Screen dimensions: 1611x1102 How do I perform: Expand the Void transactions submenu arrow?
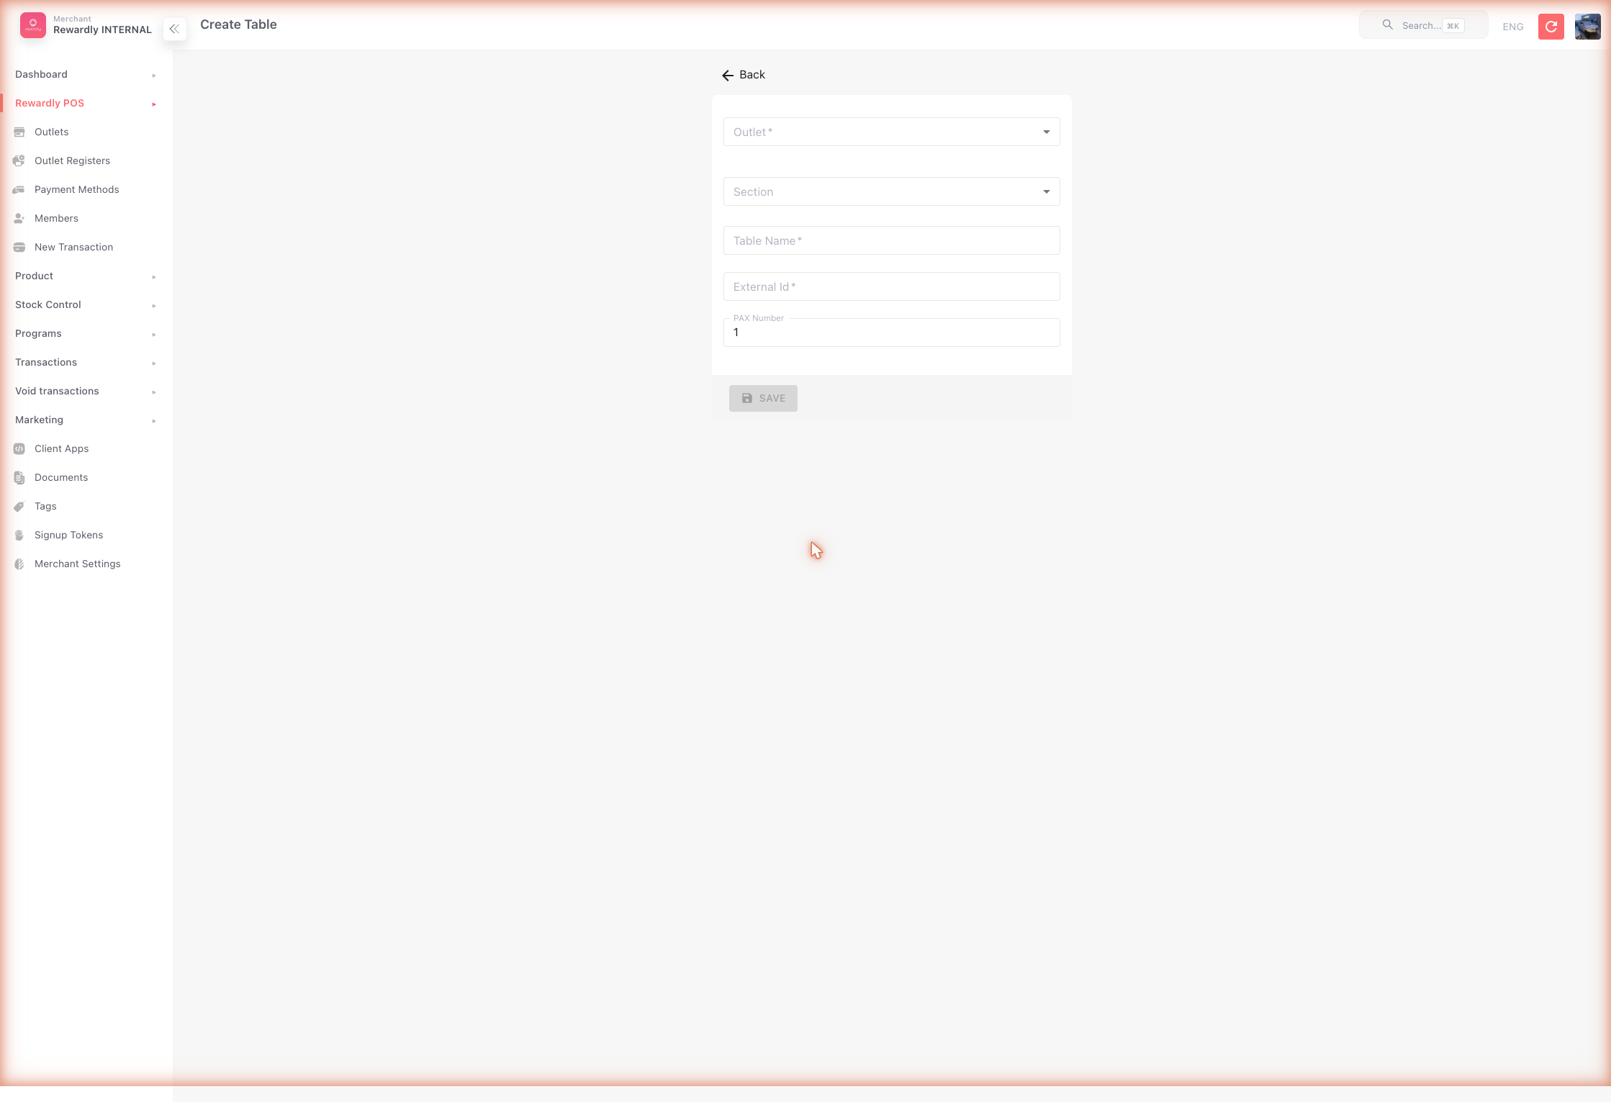coord(154,392)
